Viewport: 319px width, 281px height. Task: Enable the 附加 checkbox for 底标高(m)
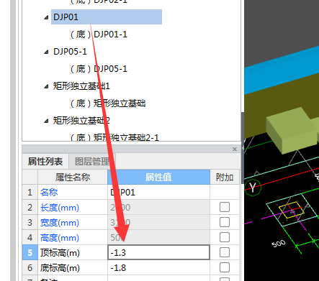coord(225,267)
